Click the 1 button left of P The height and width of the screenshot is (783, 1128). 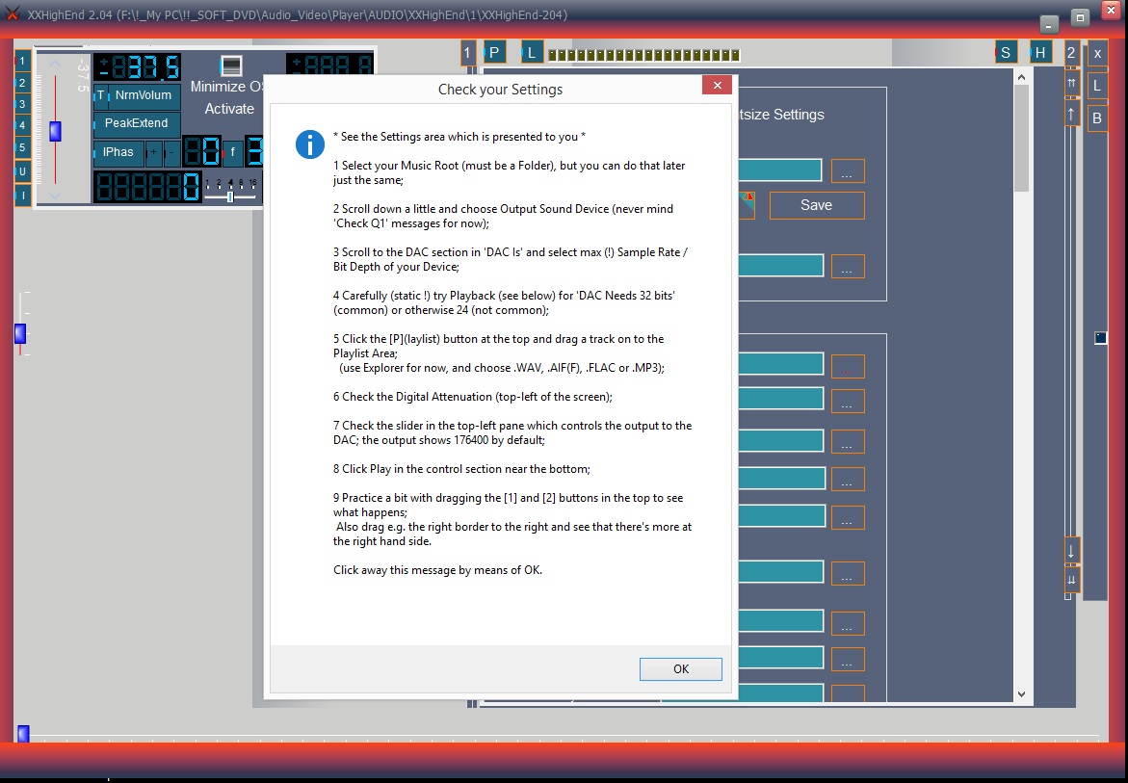[467, 52]
